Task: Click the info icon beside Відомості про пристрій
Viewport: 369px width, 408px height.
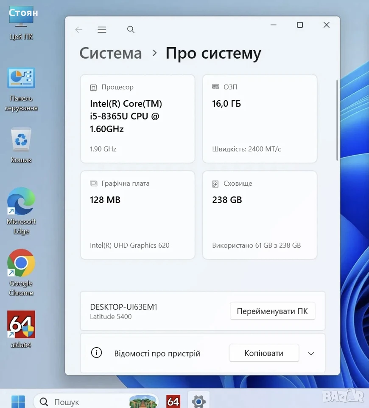Action: [96, 353]
